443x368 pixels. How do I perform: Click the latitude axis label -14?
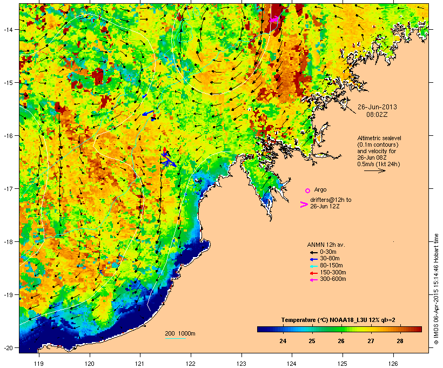click(8, 29)
